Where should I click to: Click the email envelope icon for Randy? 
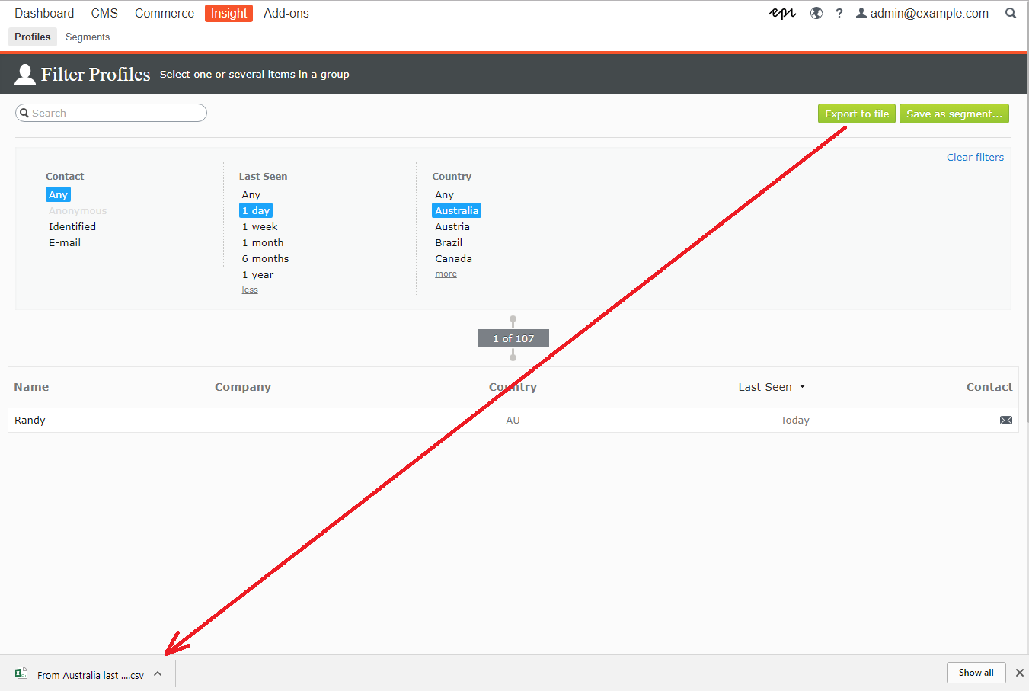click(x=1006, y=420)
